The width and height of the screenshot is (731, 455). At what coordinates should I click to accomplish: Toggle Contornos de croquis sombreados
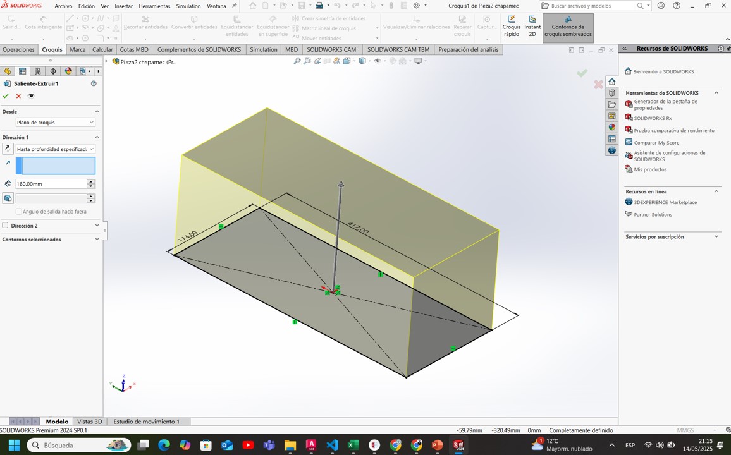[568, 27]
